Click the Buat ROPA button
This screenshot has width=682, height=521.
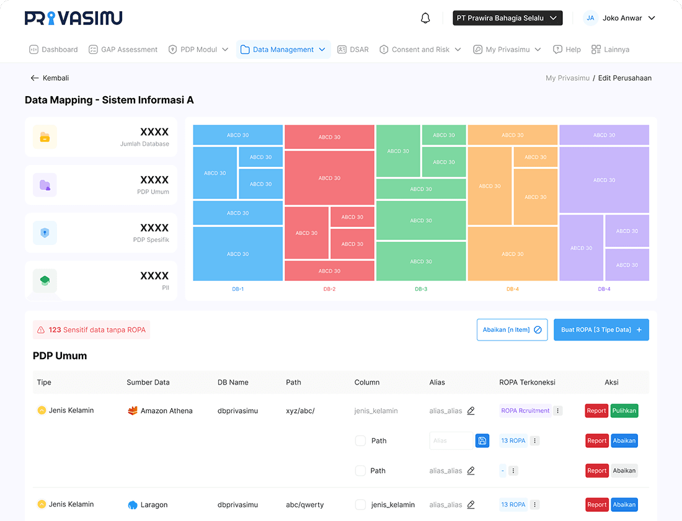pyautogui.click(x=601, y=329)
